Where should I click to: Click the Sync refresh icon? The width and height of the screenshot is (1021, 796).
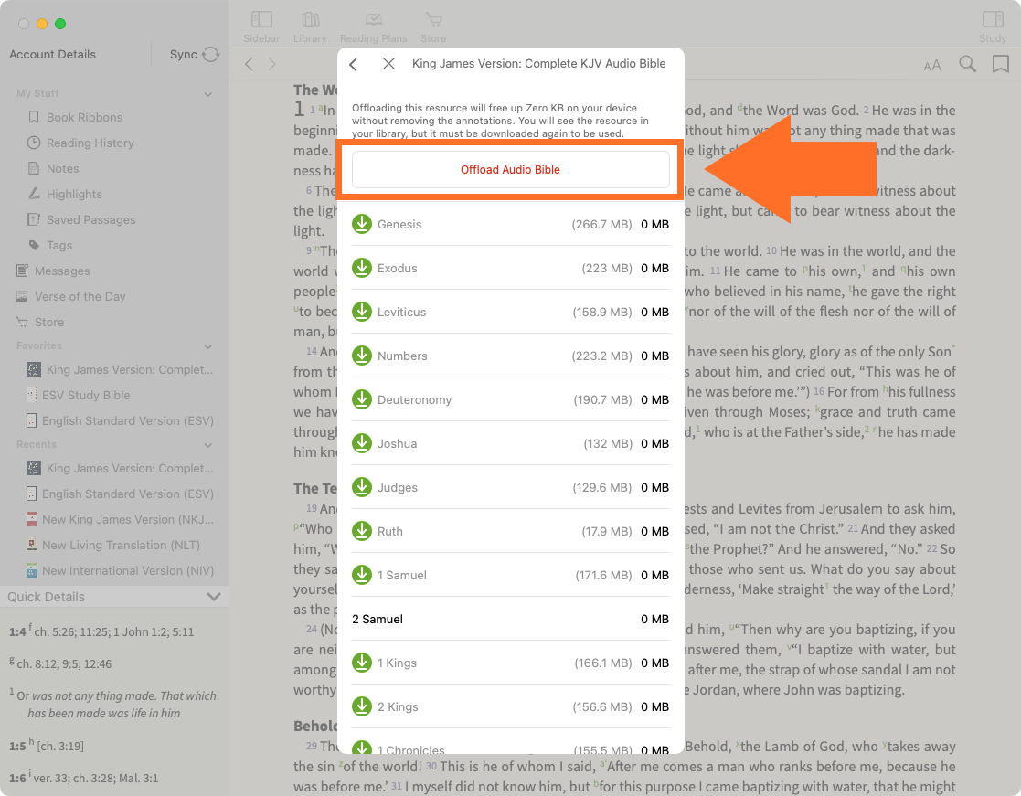211,55
